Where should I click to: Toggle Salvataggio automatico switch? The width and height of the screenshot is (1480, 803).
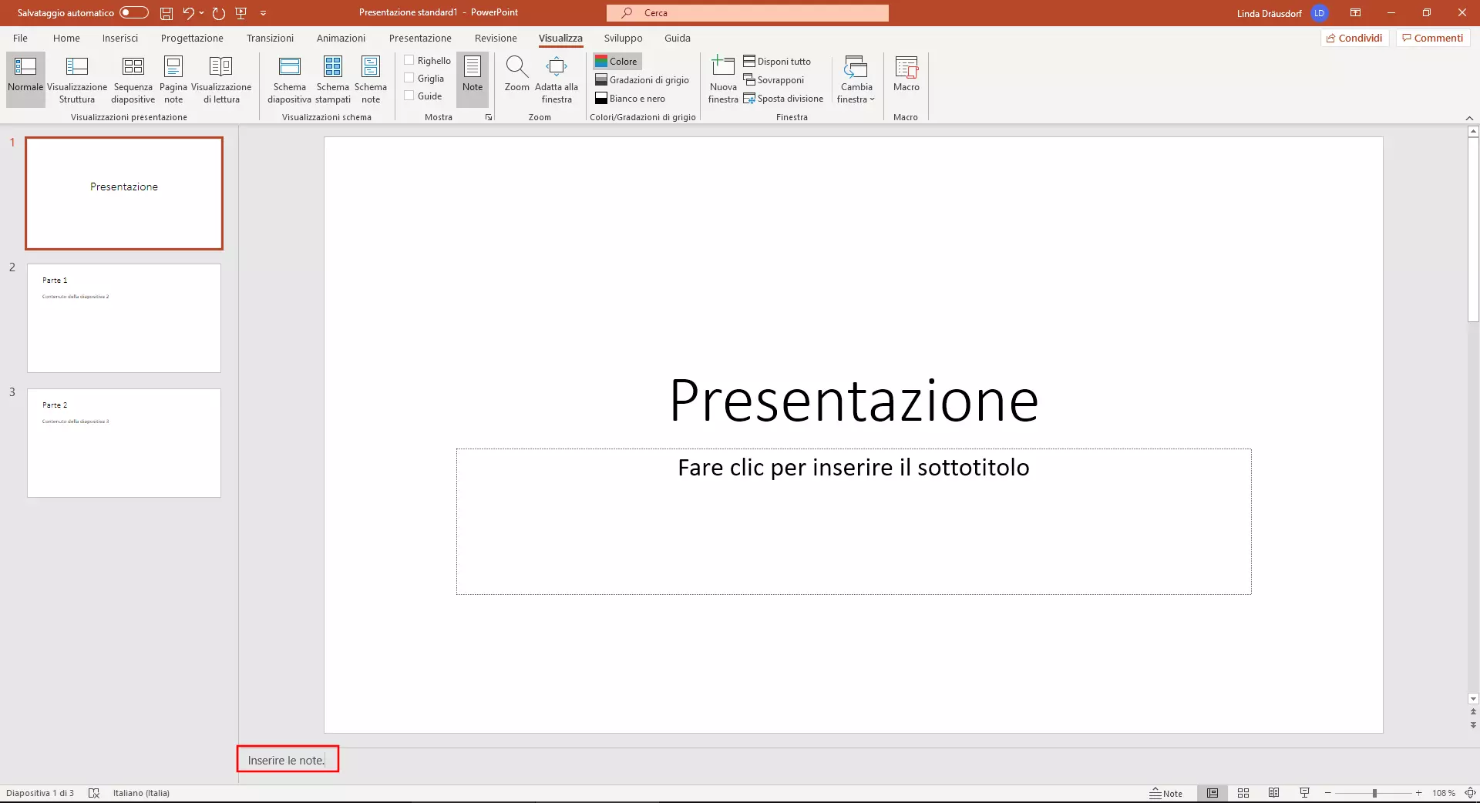pyautogui.click(x=133, y=12)
